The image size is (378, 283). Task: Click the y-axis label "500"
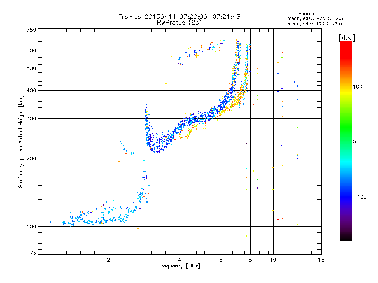pyautogui.click(x=31, y=68)
